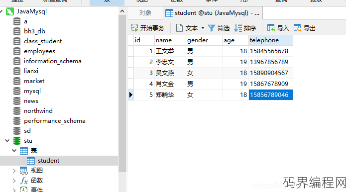Open the 文本 dropdown arrow
346x192 pixels.
click(x=203, y=28)
